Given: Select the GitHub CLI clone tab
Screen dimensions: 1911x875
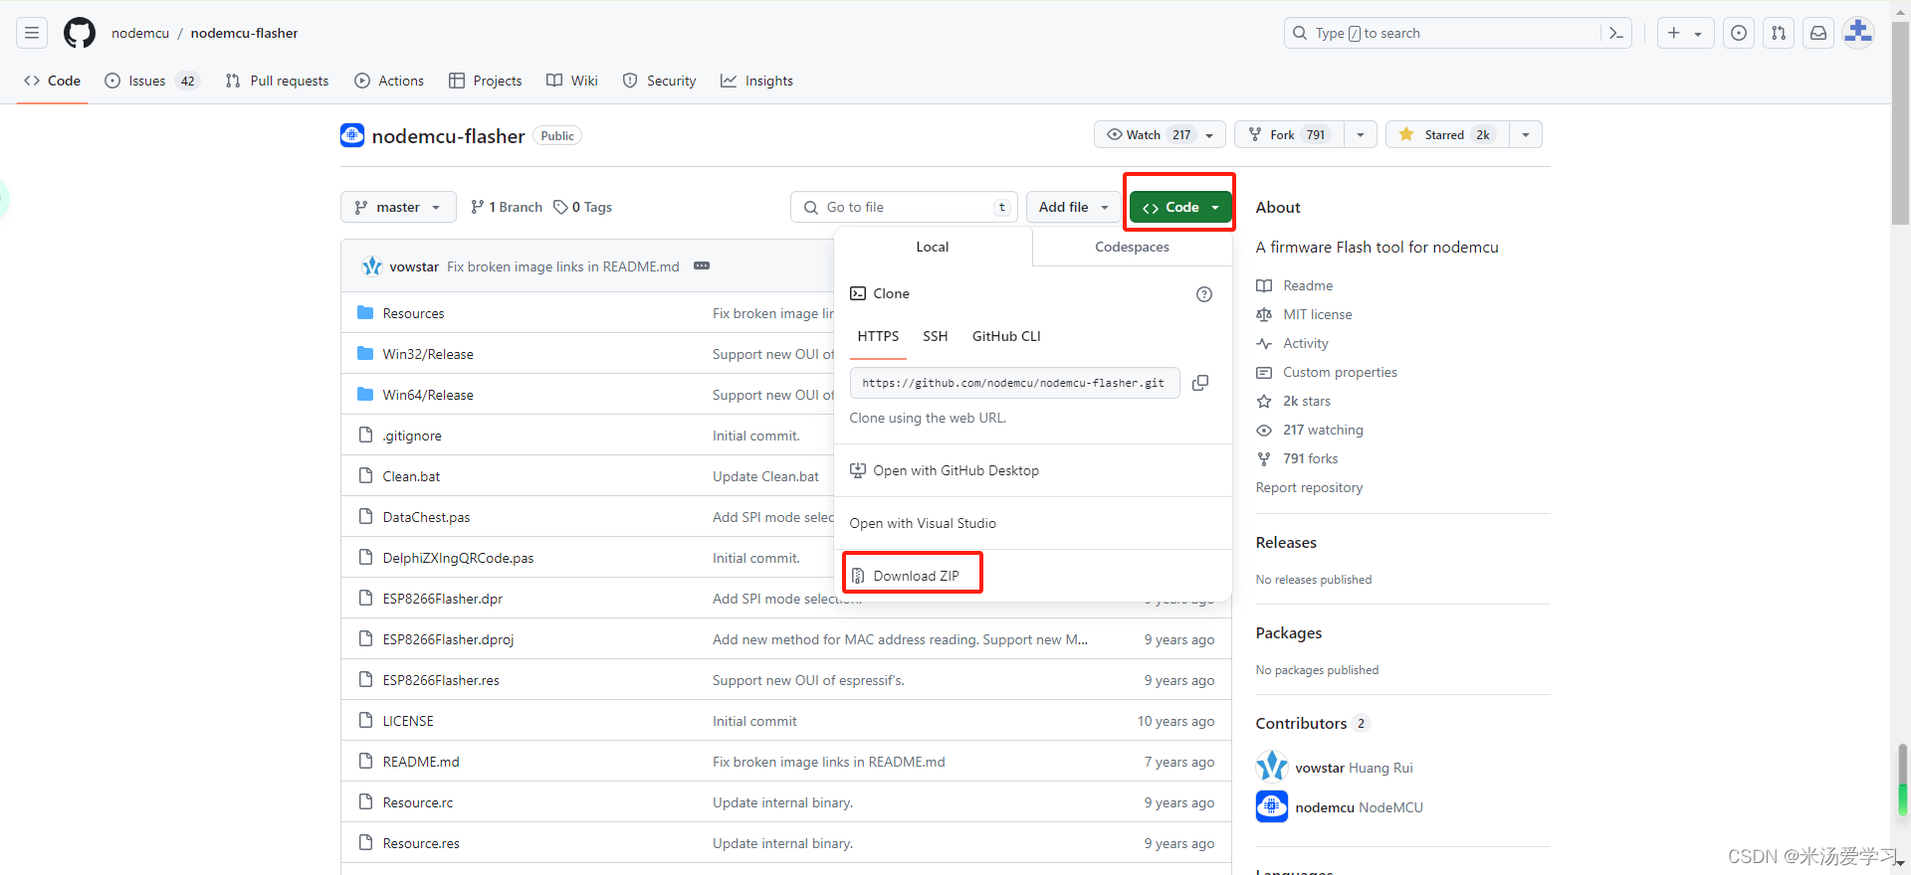Looking at the screenshot, I should [x=1006, y=337].
